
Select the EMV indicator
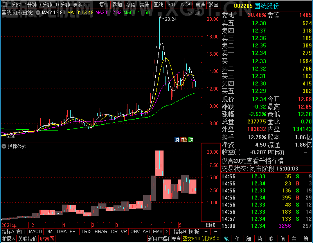click(x=158, y=232)
